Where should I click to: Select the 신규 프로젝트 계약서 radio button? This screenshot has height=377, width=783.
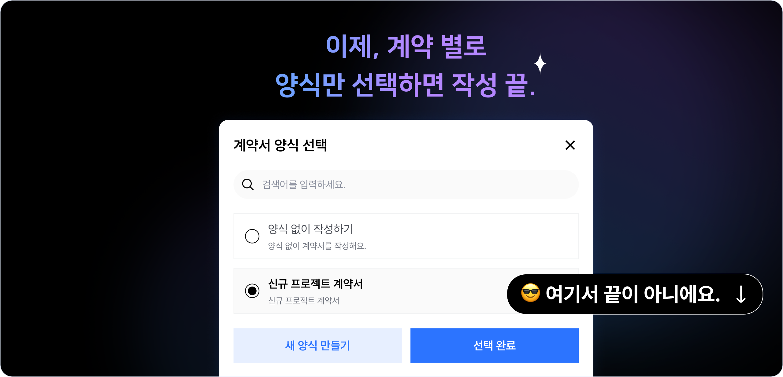coord(252,291)
